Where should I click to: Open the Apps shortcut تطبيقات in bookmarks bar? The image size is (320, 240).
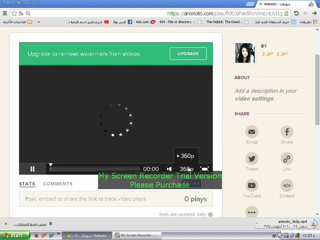[308, 22]
